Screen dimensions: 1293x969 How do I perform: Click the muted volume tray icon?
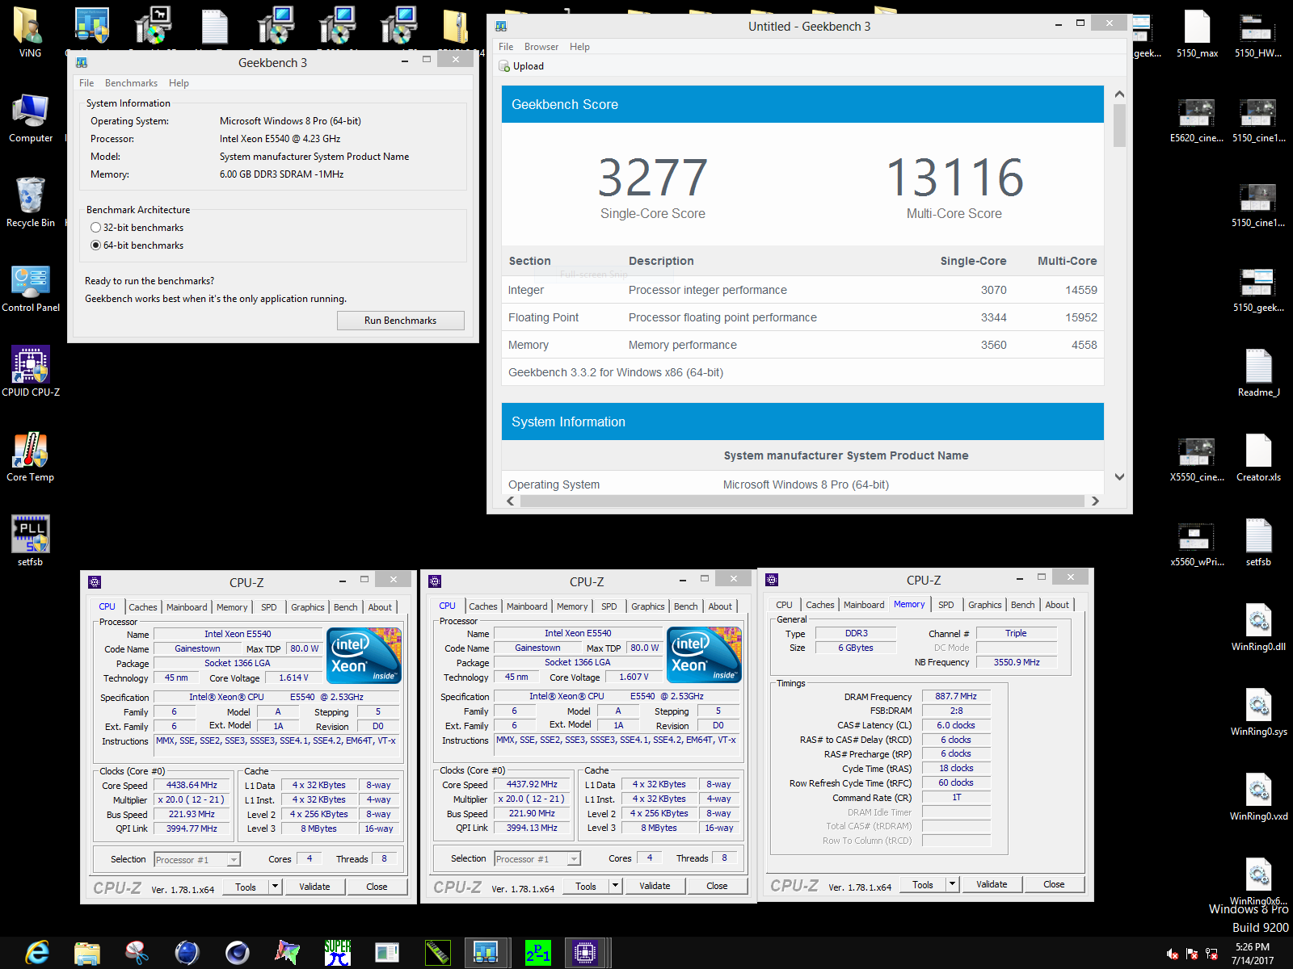click(x=1172, y=954)
